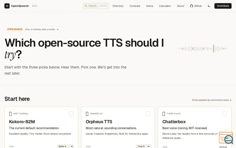236x148 pixels.
Task: Click the OPEN SOURCE tag
Action: click(x=15, y=29)
